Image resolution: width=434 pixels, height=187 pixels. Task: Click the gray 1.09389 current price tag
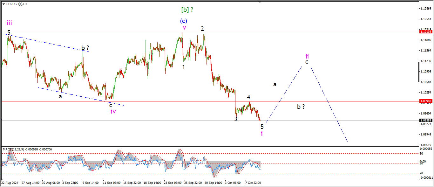(x=425, y=121)
